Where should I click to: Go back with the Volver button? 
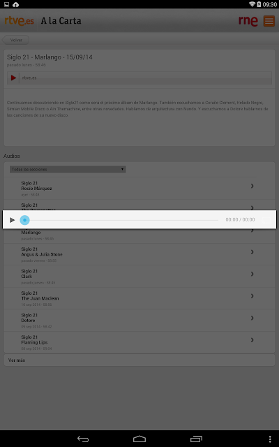tap(15, 40)
